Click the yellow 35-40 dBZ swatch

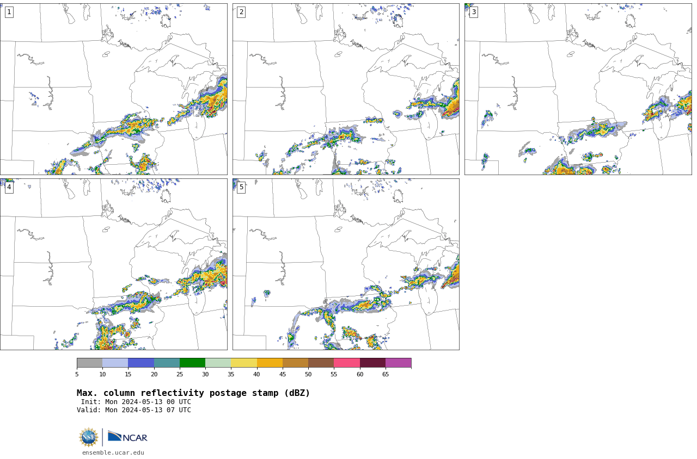[x=244, y=363]
